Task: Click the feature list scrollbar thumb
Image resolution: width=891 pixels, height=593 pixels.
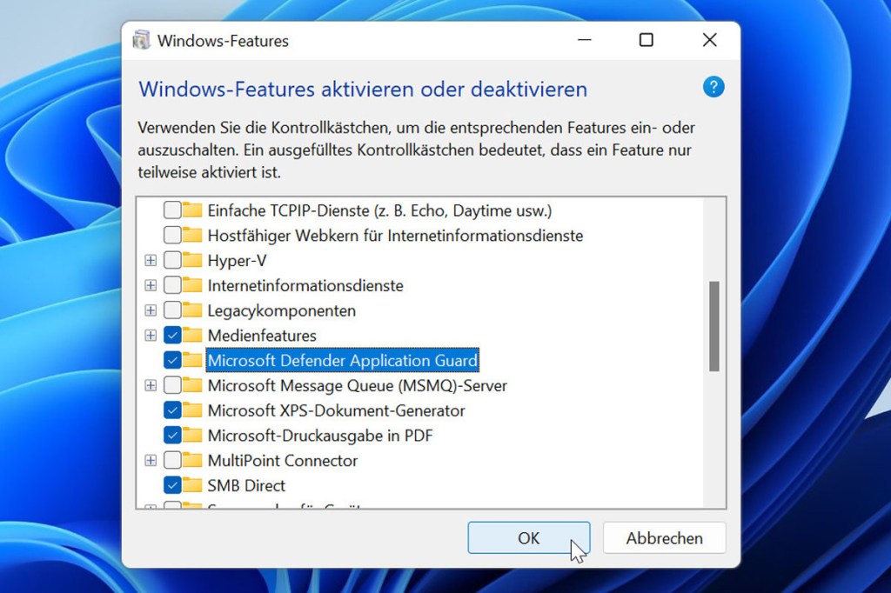Action: coord(714,326)
